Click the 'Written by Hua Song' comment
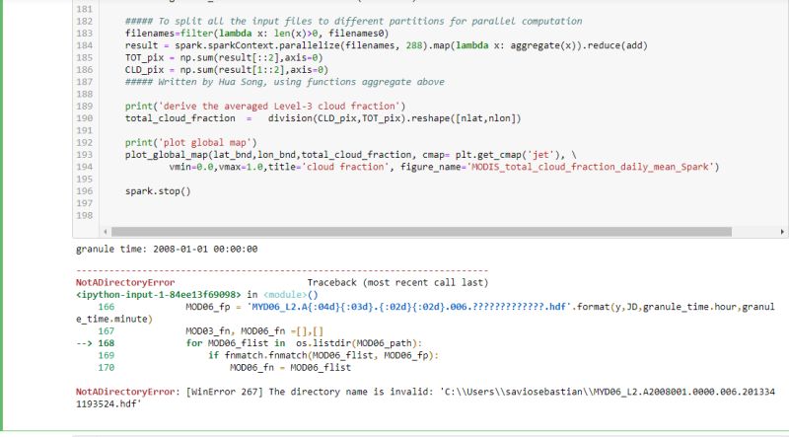 click(285, 82)
